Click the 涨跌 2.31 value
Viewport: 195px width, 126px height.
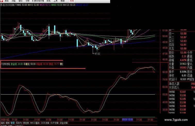coord(184,56)
